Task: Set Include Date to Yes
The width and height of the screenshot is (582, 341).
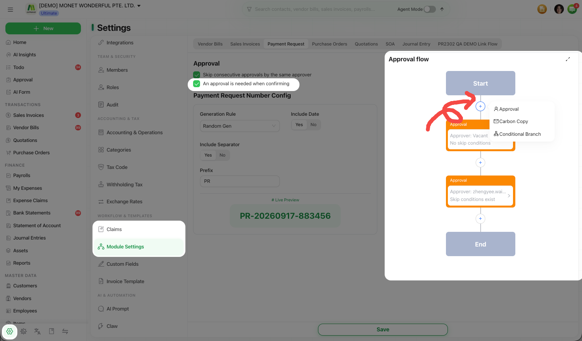Action: 299,125
